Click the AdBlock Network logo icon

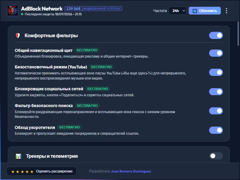(x=13, y=11)
